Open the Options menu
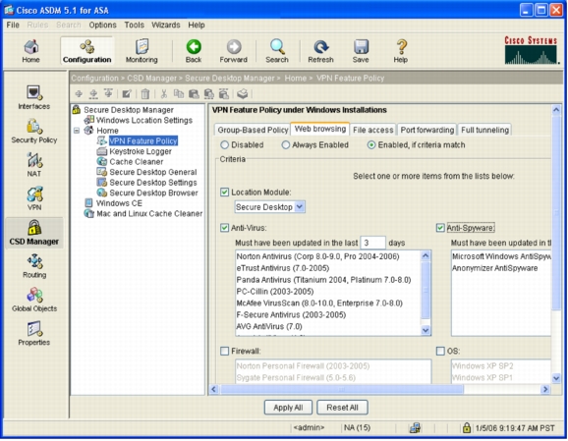 tap(102, 25)
